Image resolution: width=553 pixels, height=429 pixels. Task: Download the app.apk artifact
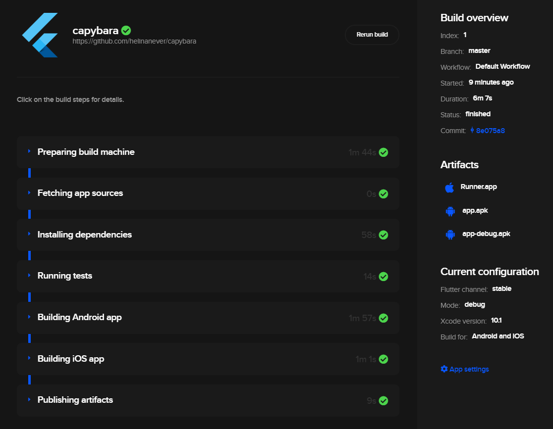coord(475,211)
